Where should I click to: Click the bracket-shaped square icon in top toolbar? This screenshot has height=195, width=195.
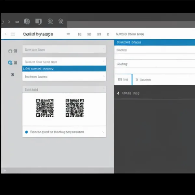pyautogui.click(x=38, y=22)
